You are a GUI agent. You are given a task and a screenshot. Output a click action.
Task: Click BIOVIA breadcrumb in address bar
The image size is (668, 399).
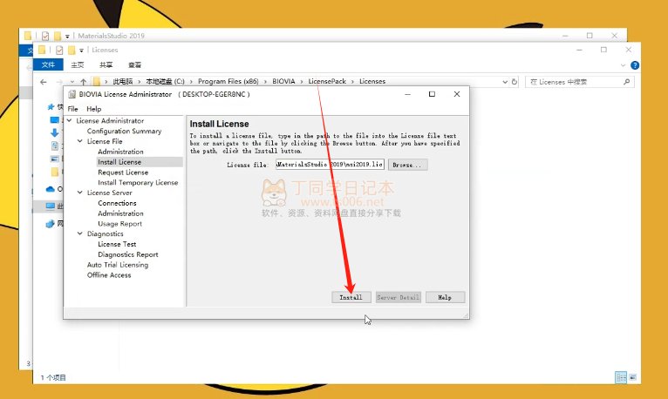coord(283,81)
